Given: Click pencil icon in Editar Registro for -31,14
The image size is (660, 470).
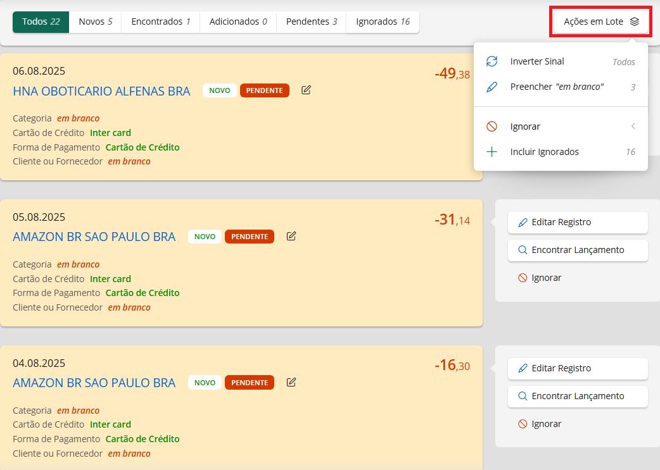Looking at the screenshot, I should pos(523,223).
